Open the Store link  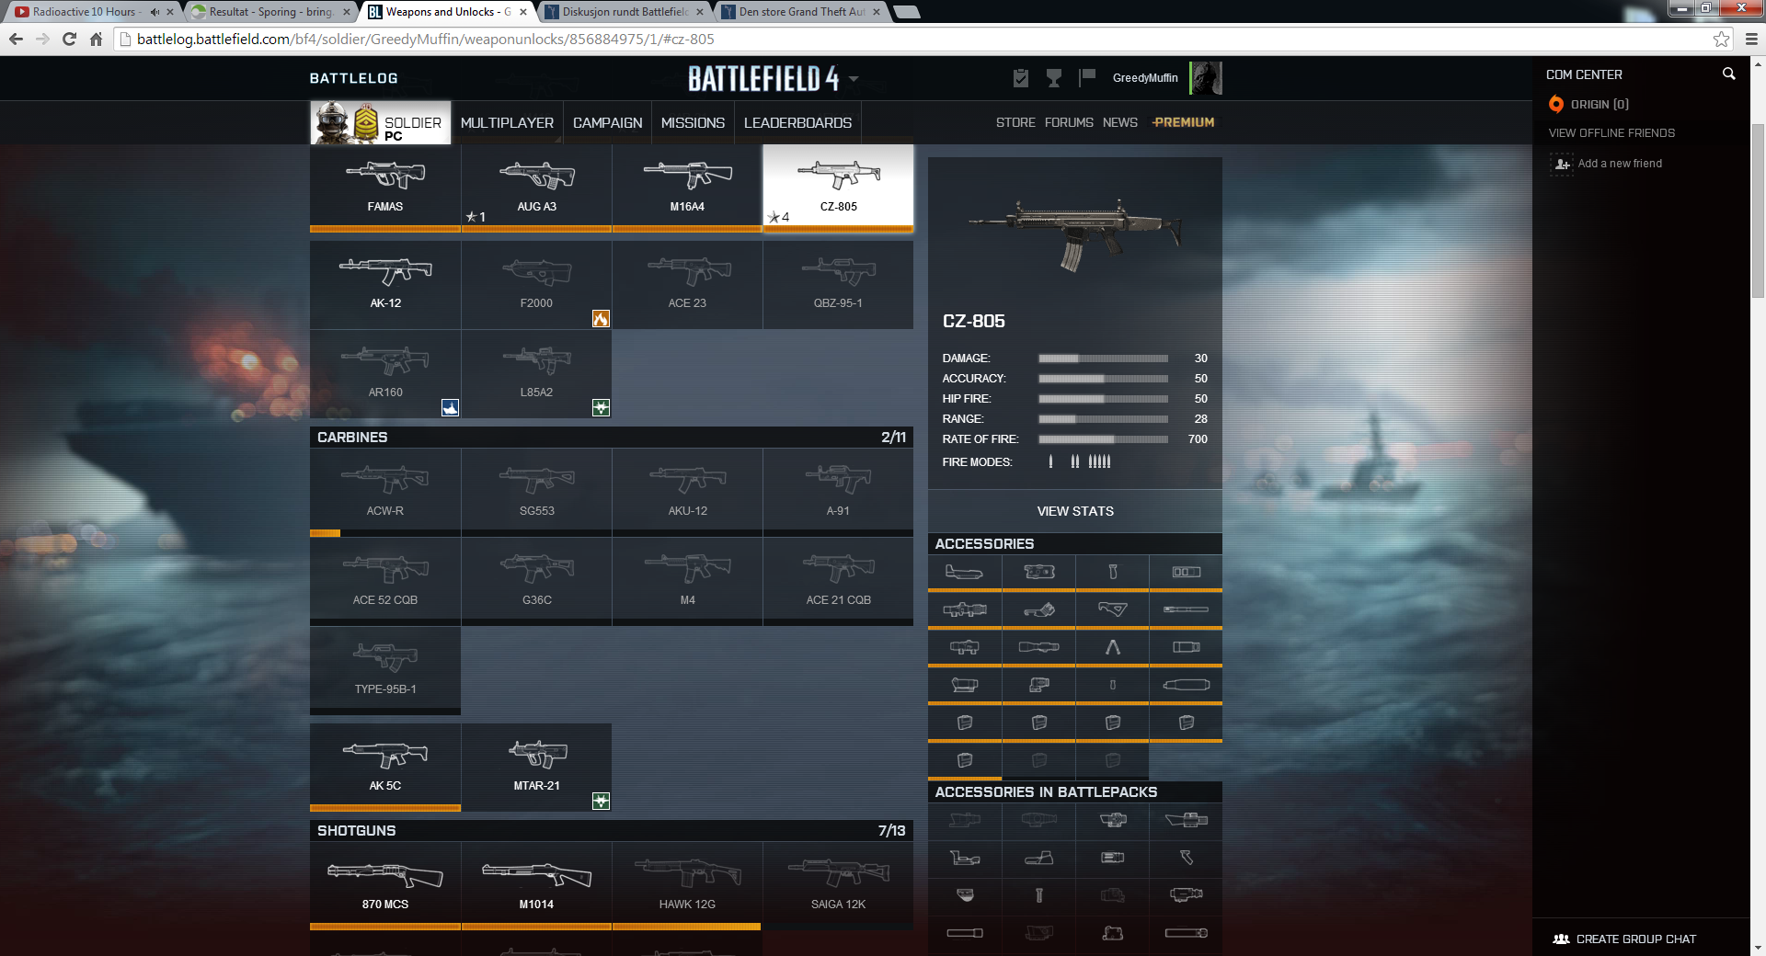1015,122
